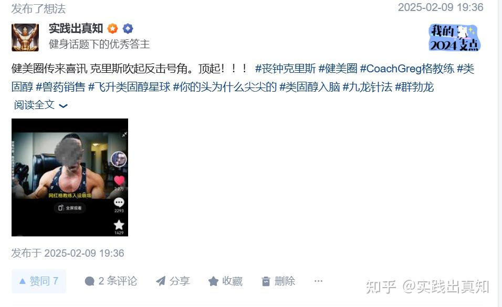The image size is (502, 307).
Task: Click the orange verification badge
Action: tap(112, 28)
